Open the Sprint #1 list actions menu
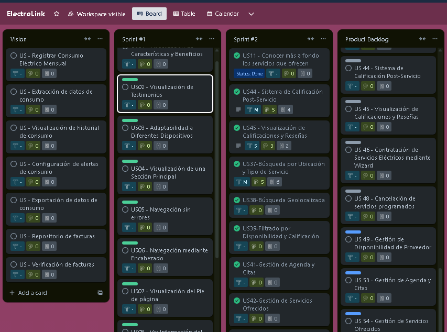Image resolution: width=447 pixels, height=332 pixels. (212, 39)
